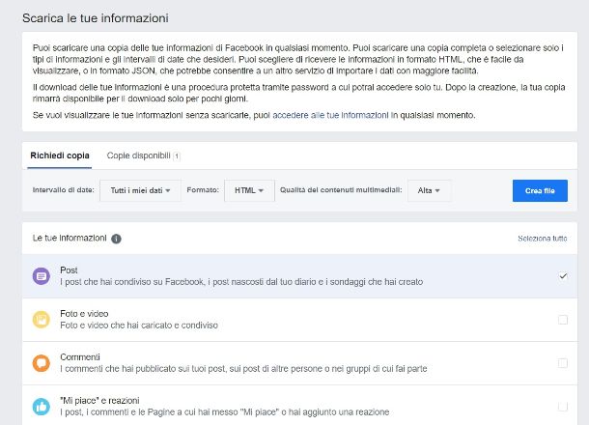
Task: Click the Scarica le tue informazioni heading
Action: pos(96,18)
